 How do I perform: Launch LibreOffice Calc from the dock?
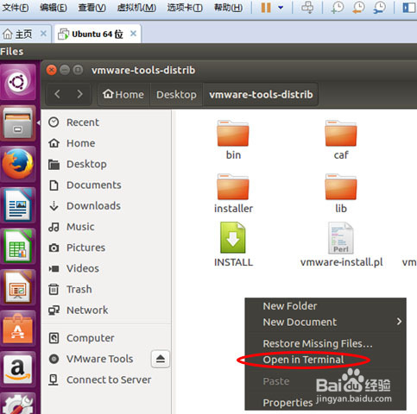tap(18, 247)
